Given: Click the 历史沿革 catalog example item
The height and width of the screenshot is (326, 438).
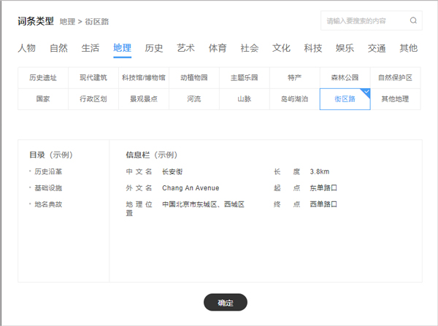Looking at the screenshot, I should pos(48,172).
